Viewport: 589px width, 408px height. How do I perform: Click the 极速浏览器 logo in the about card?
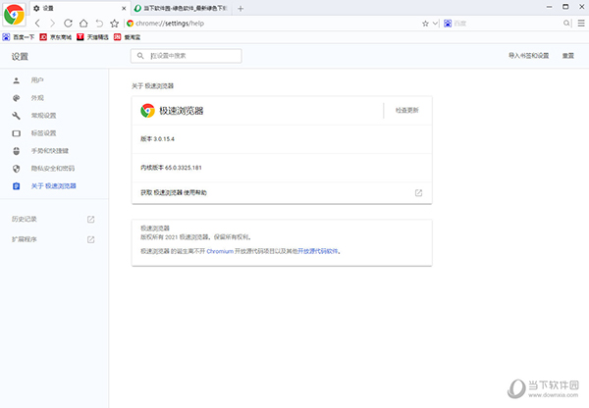pyautogui.click(x=147, y=111)
